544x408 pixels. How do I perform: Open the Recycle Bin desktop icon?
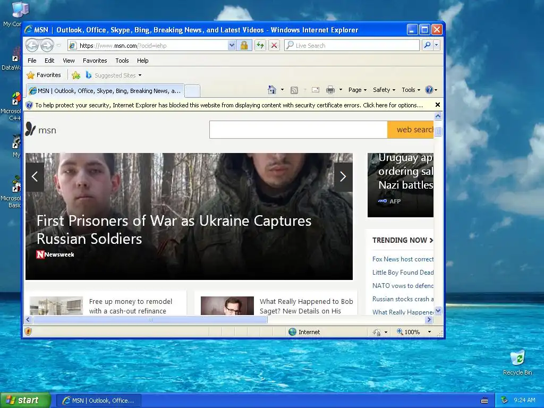(517, 362)
